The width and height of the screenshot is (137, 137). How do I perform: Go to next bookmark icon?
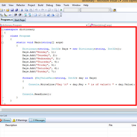pyautogui.click(x=44, y=15)
